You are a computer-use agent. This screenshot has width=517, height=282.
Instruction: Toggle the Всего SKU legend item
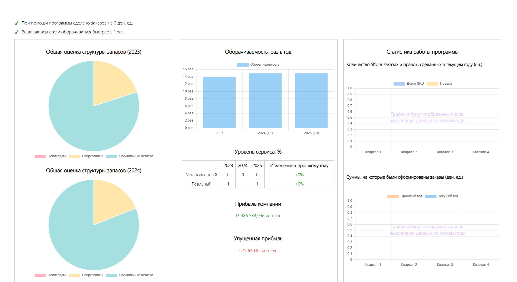[409, 84]
